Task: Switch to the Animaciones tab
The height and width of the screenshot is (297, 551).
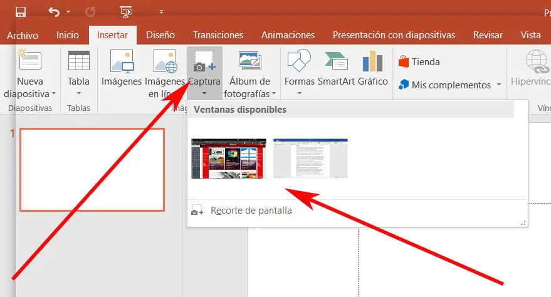Action: (288, 35)
